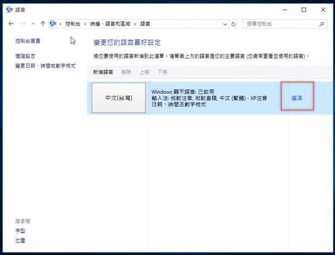Click the 搜尋控制台 search field
The width and height of the screenshot is (335, 255).
tap(285, 24)
